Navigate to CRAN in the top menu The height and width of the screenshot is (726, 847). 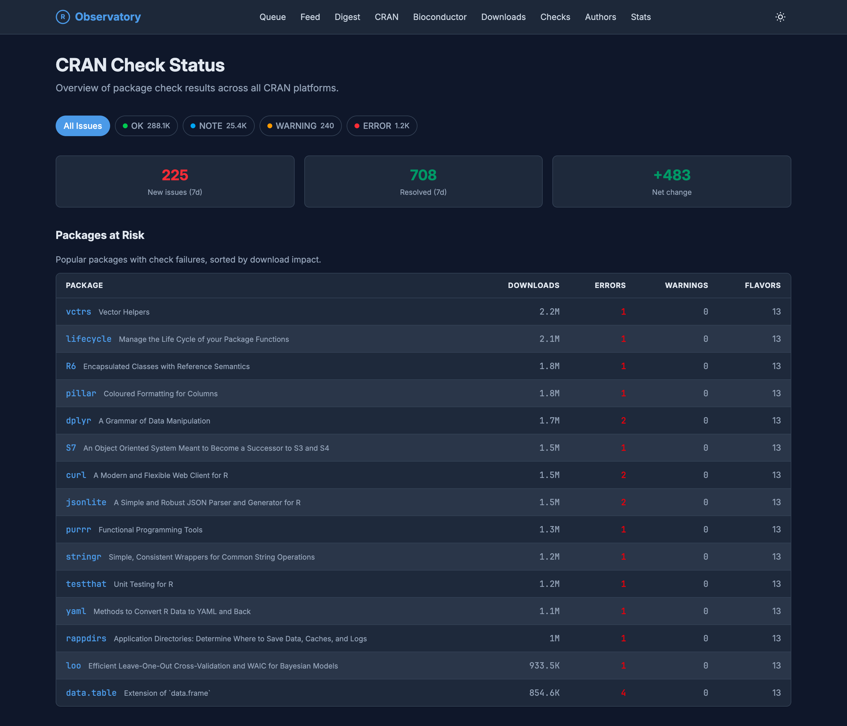[386, 17]
